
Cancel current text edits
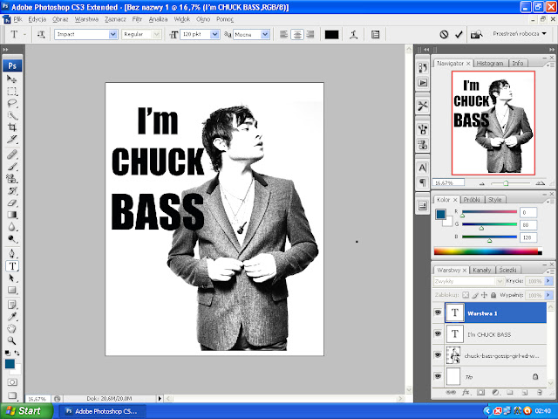pyautogui.click(x=444, y=34)
